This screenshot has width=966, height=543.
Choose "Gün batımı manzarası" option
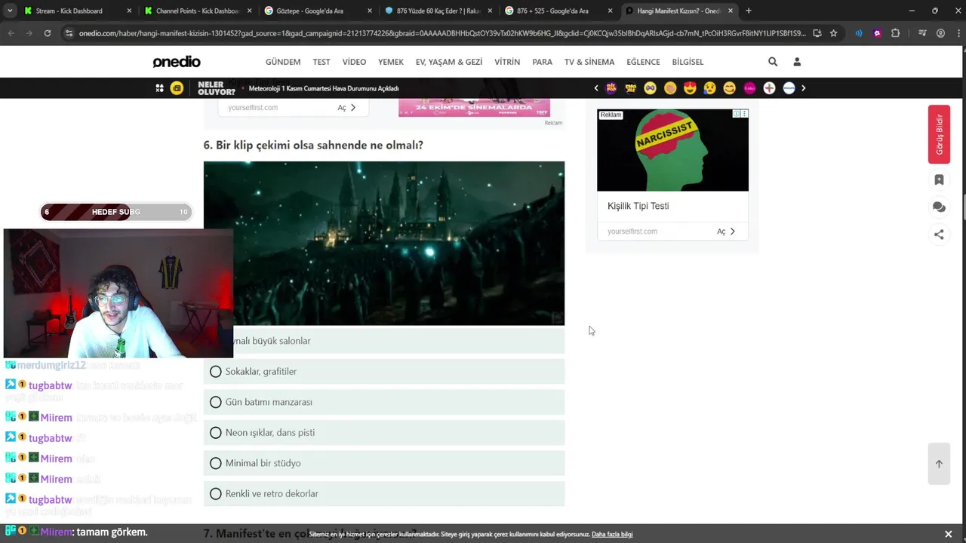click(x=384, y=402)
